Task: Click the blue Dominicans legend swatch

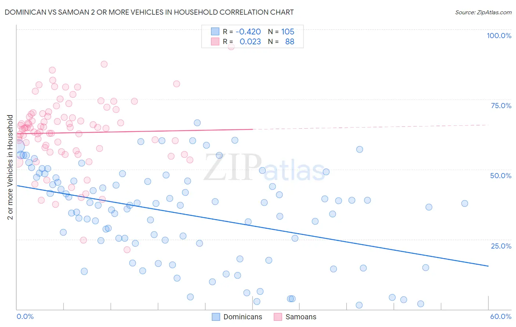Action: point(216,317)
